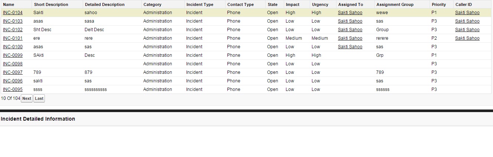Select incident INC-0096
Image resolution: width=493 pixels, height=157 pixels.
coord(13,81)
